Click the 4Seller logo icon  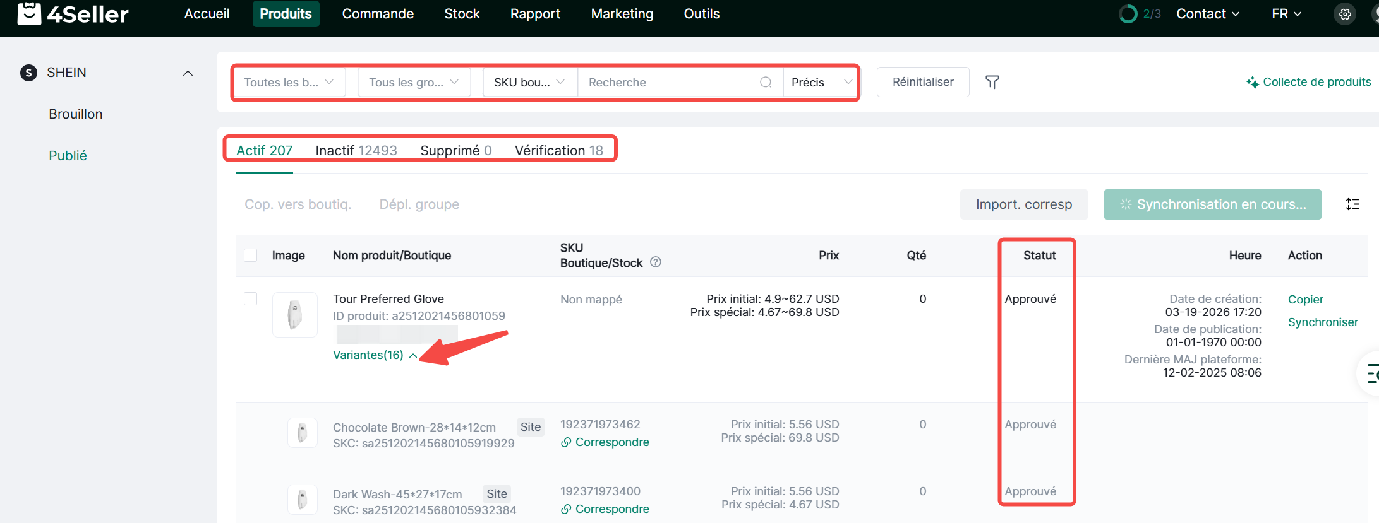(x=29, y=14)
